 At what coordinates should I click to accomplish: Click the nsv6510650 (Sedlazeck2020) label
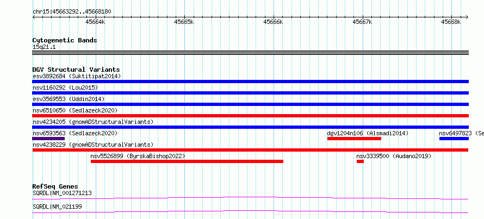(75, 110)
